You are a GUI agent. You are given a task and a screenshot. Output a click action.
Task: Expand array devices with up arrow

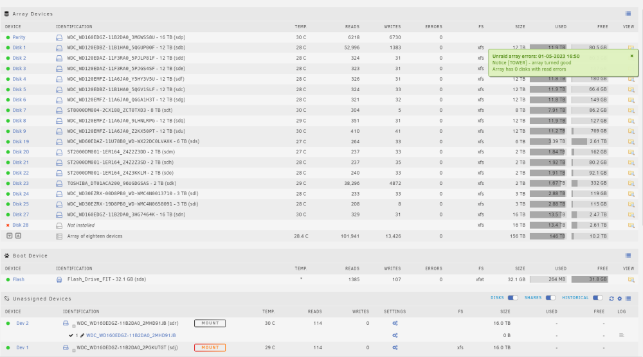(x=18, y=236)
